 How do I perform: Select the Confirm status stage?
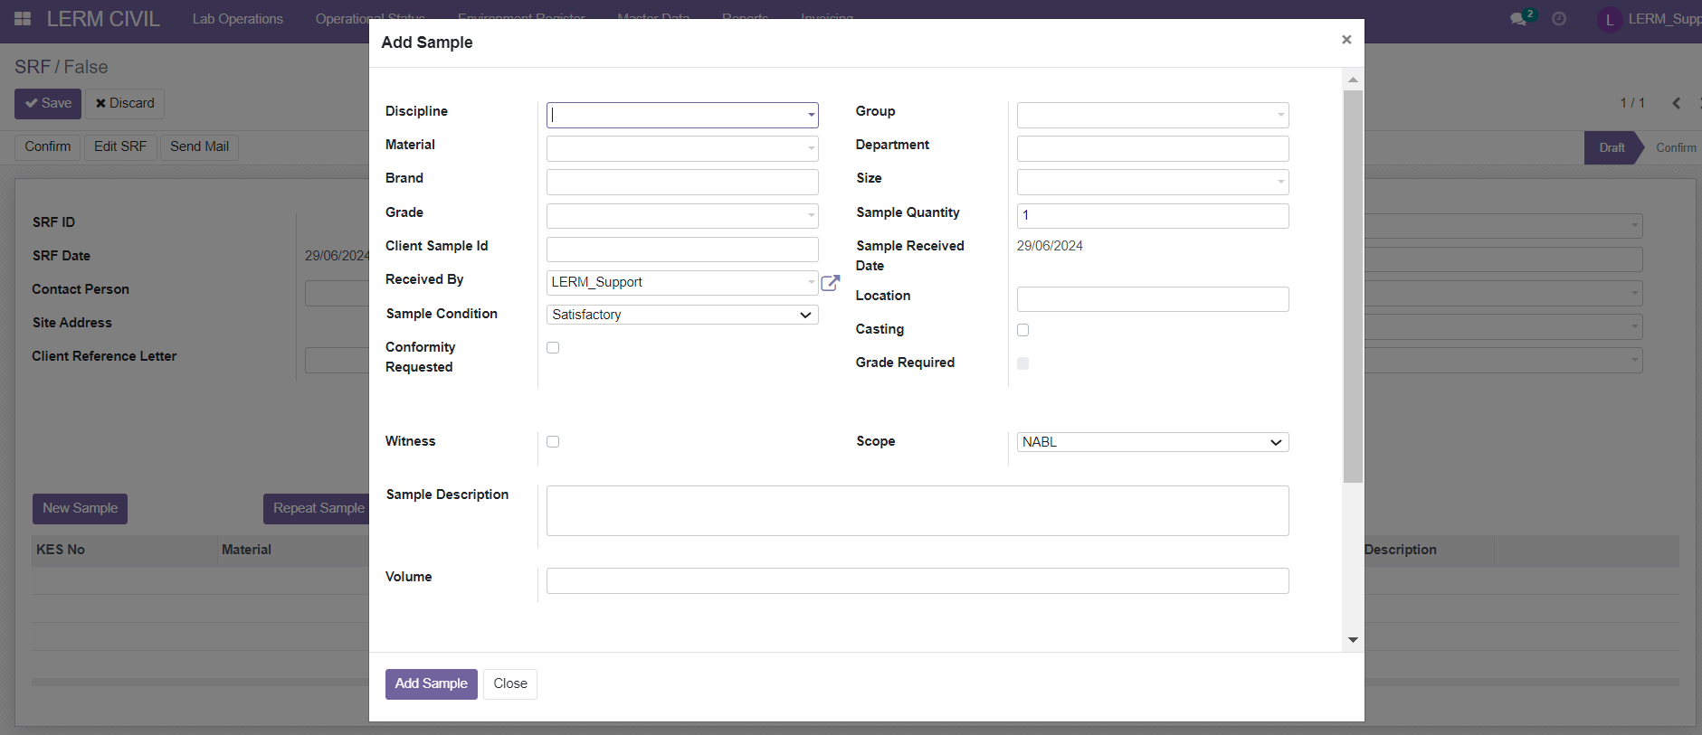pos(1676,147)
